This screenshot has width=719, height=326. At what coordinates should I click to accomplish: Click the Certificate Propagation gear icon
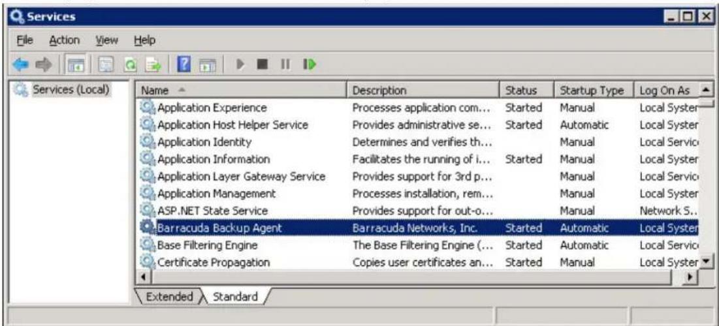pos(147,262)
